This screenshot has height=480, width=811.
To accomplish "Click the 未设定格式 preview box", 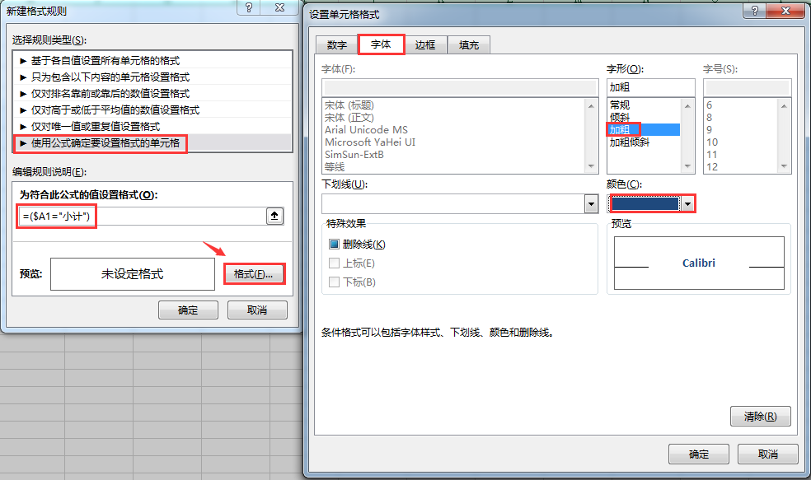I will coord(133,274).
